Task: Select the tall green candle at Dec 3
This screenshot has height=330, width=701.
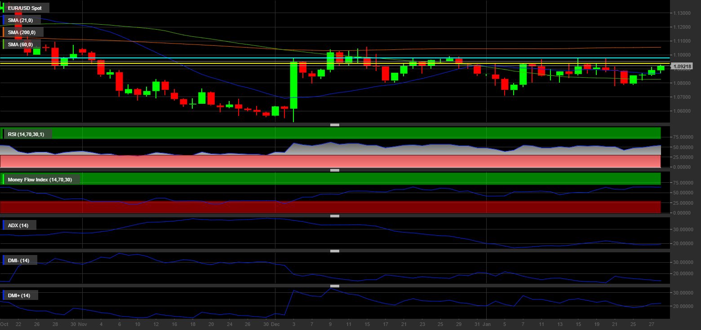Action: 294,85
